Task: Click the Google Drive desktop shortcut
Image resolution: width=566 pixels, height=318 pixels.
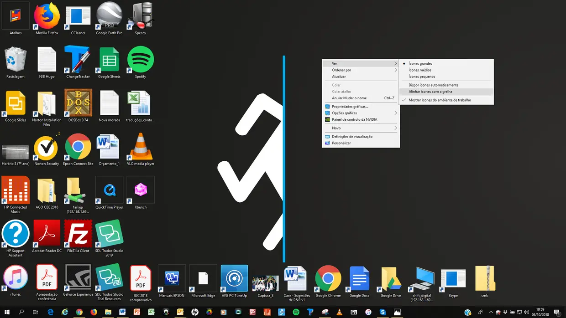Action: pyautogui.click(x=391, y=281)
